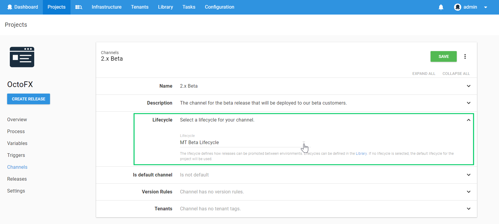Expand the Tenants section chevron
The width and height of the screenshot is (499, 224).
tap(468, 209)
